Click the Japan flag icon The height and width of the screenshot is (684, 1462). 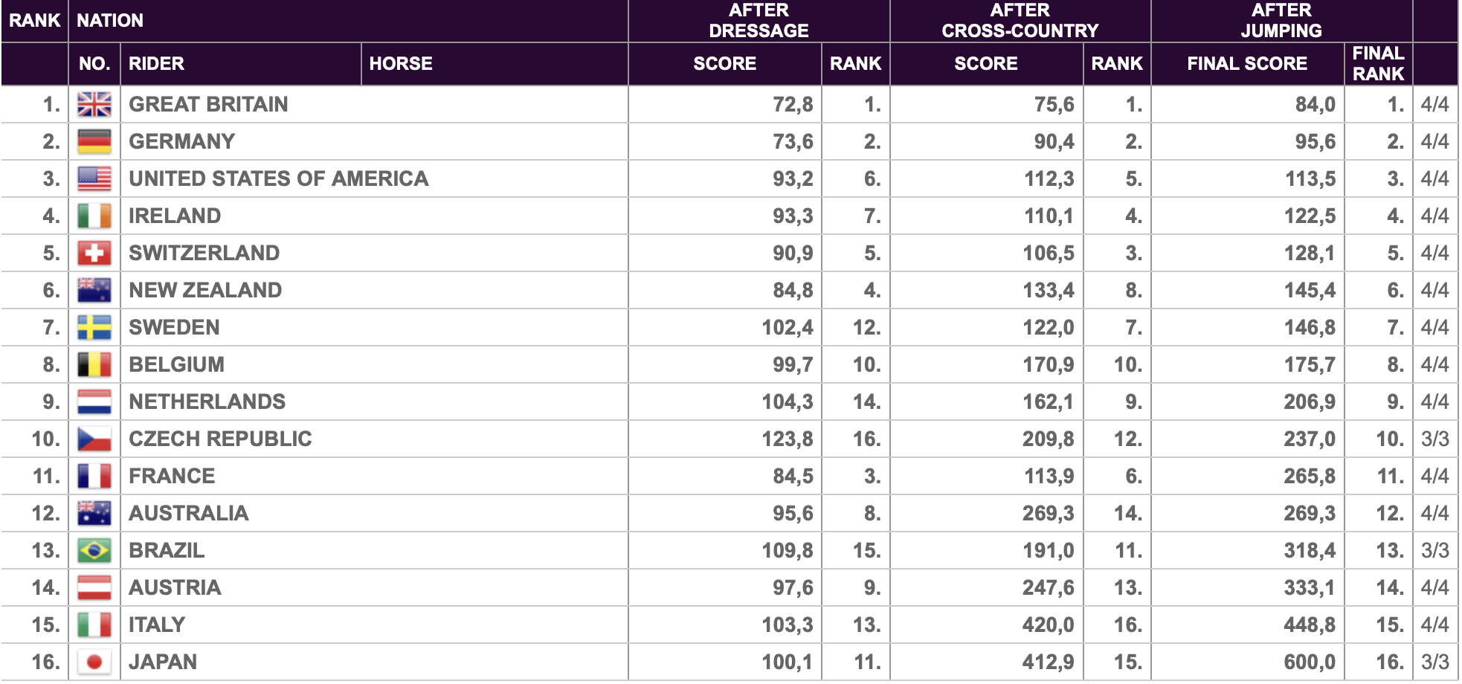(x=94, y=662)
